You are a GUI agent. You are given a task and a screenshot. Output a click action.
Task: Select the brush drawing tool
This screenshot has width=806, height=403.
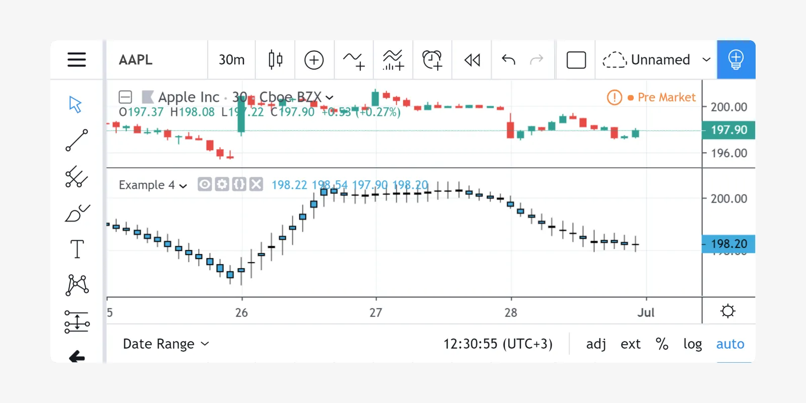point(77,213)
